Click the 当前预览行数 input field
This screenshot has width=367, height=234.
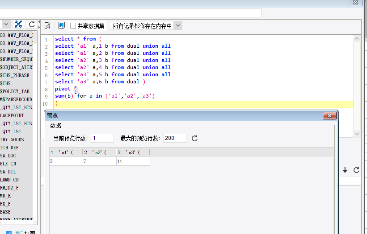click(102, 138)
